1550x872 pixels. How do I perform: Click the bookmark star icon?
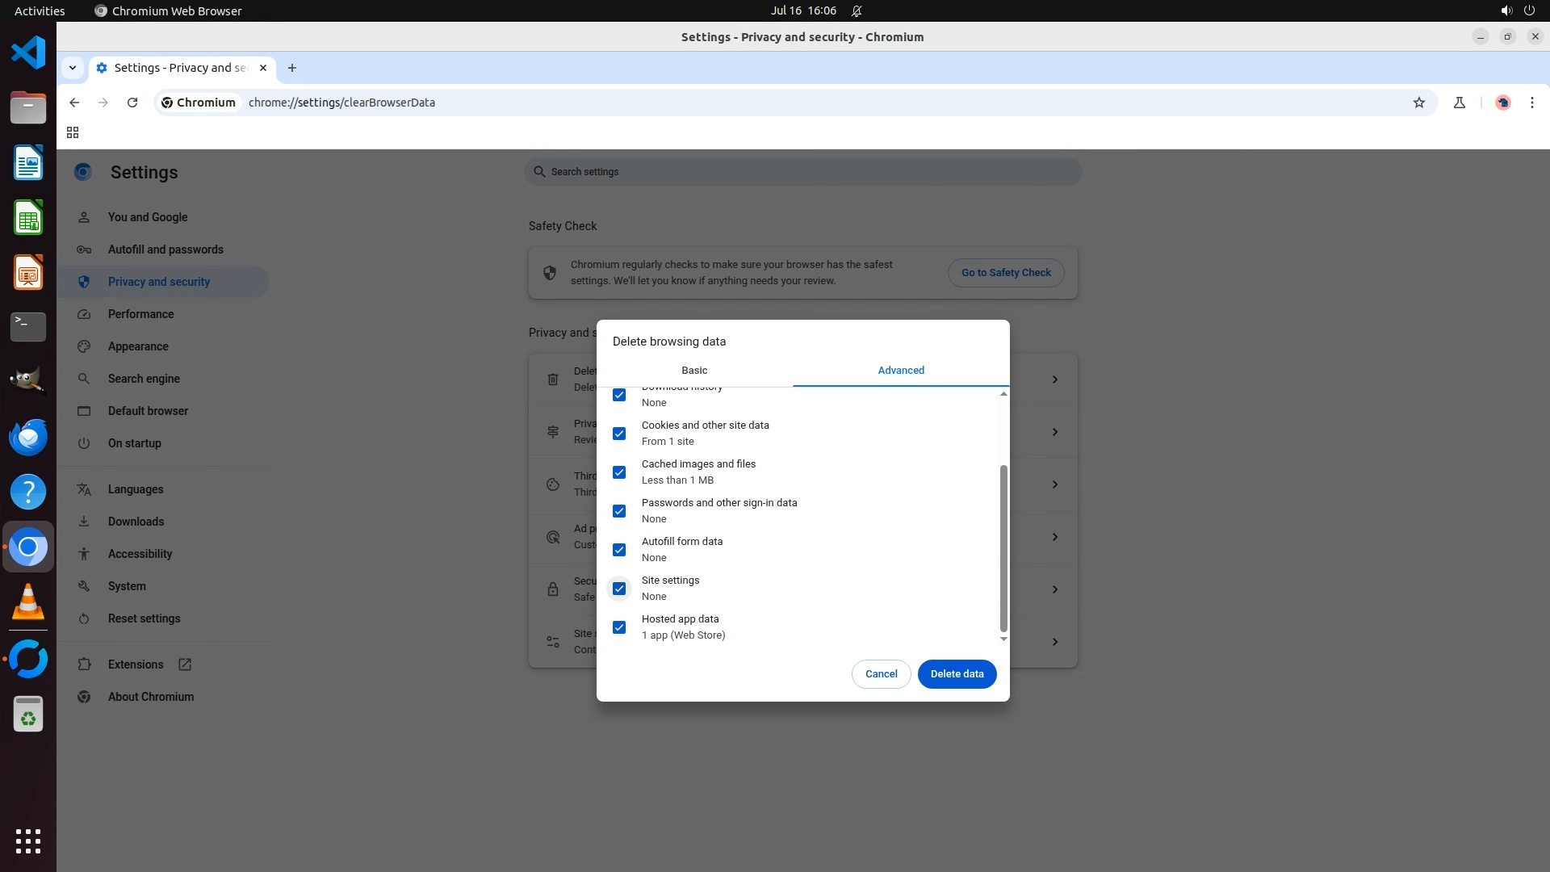tap(1419, 103)
